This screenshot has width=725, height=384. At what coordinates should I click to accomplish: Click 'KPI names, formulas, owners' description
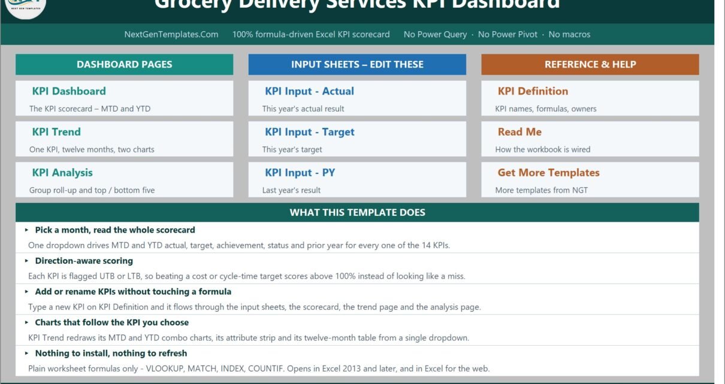546,109
